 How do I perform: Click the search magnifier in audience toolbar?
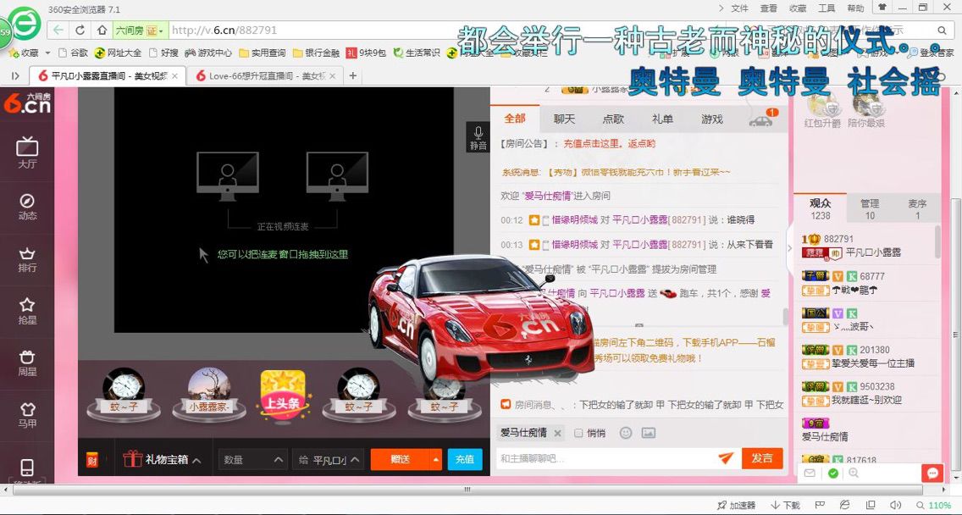(x=854, y=473)
